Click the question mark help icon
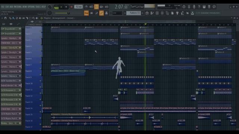 199,7
